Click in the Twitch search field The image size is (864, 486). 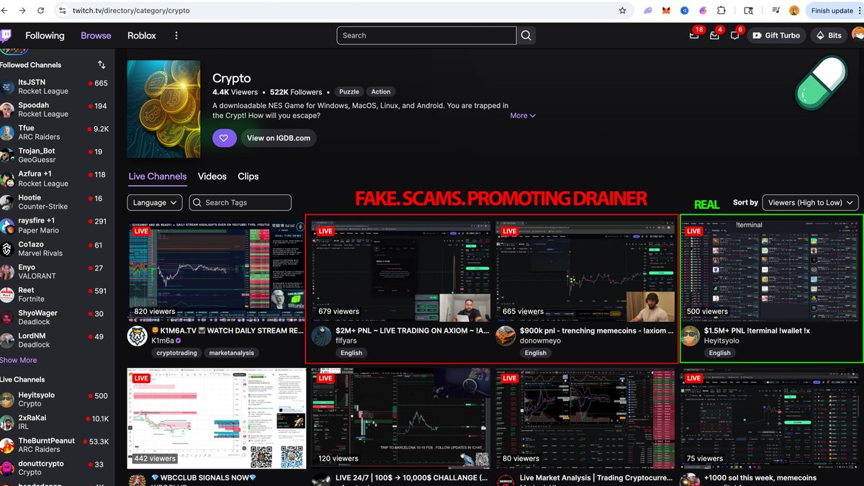(427, 35)
